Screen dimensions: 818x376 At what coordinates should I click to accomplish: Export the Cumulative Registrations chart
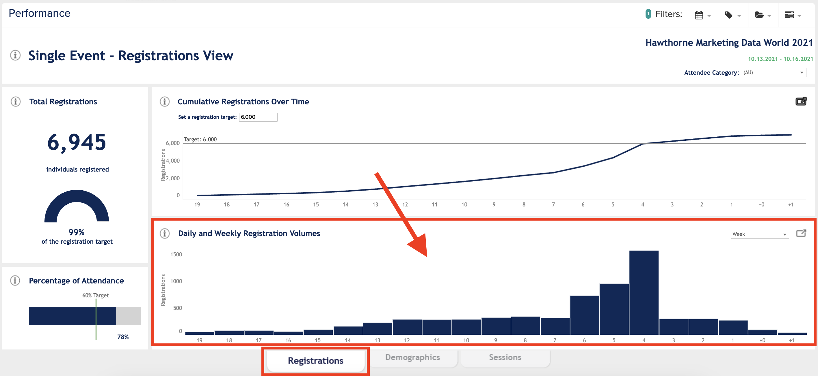pyautogui.click(x=801, y=101)
